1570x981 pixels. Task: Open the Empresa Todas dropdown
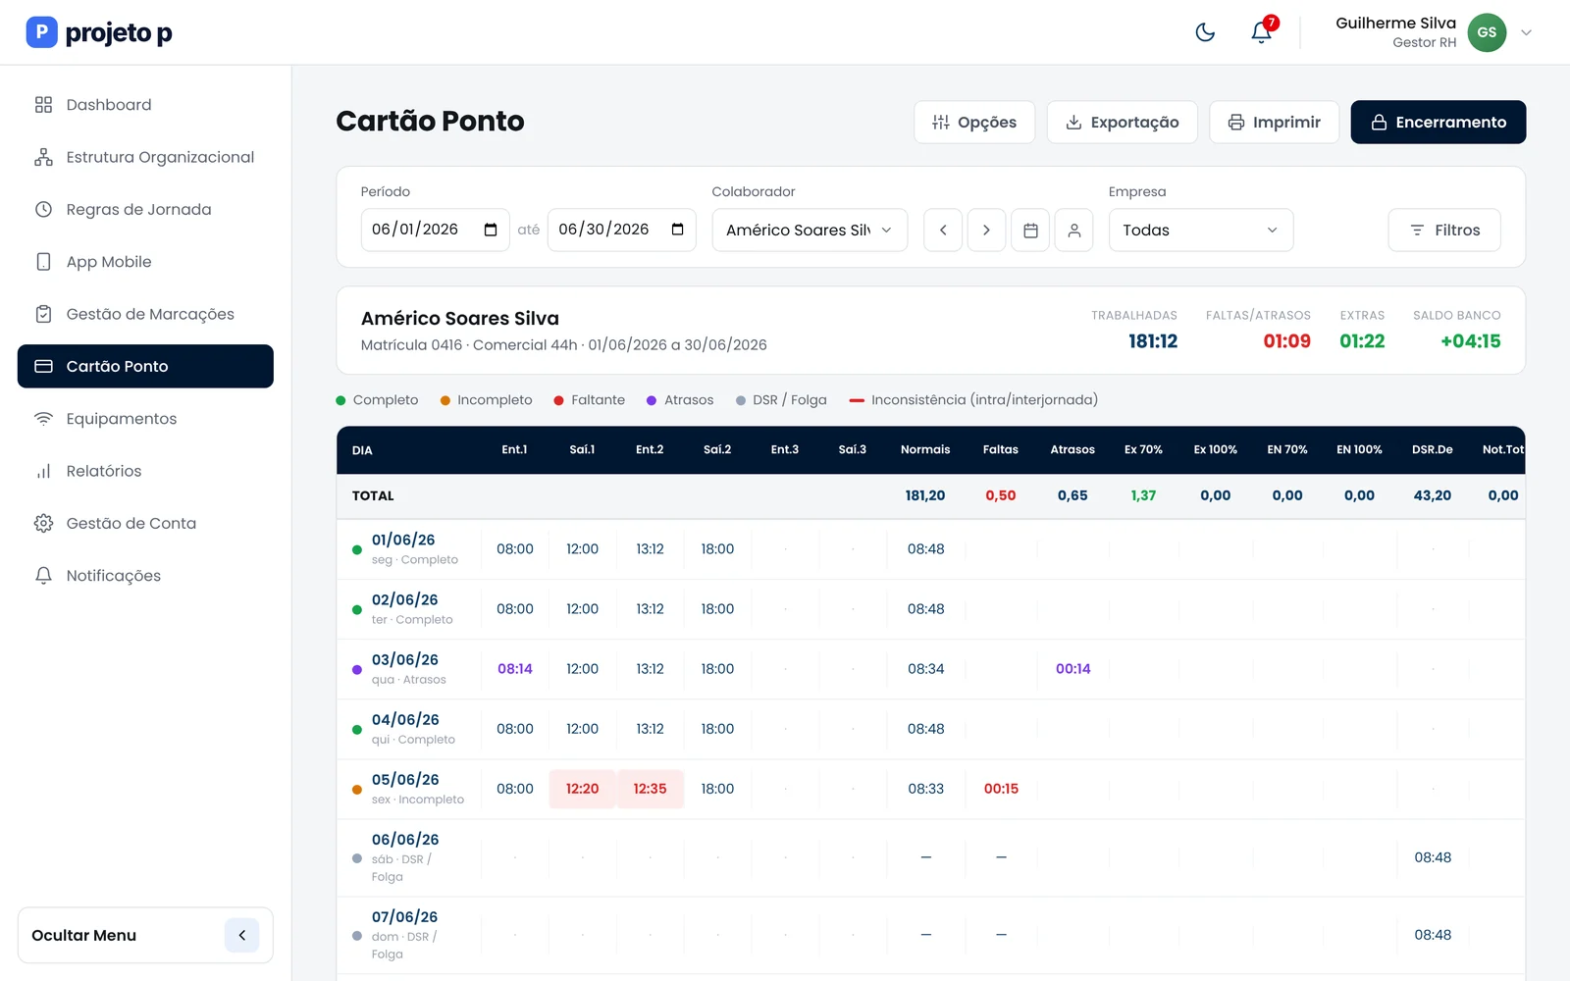click(x=1201, y=230)
